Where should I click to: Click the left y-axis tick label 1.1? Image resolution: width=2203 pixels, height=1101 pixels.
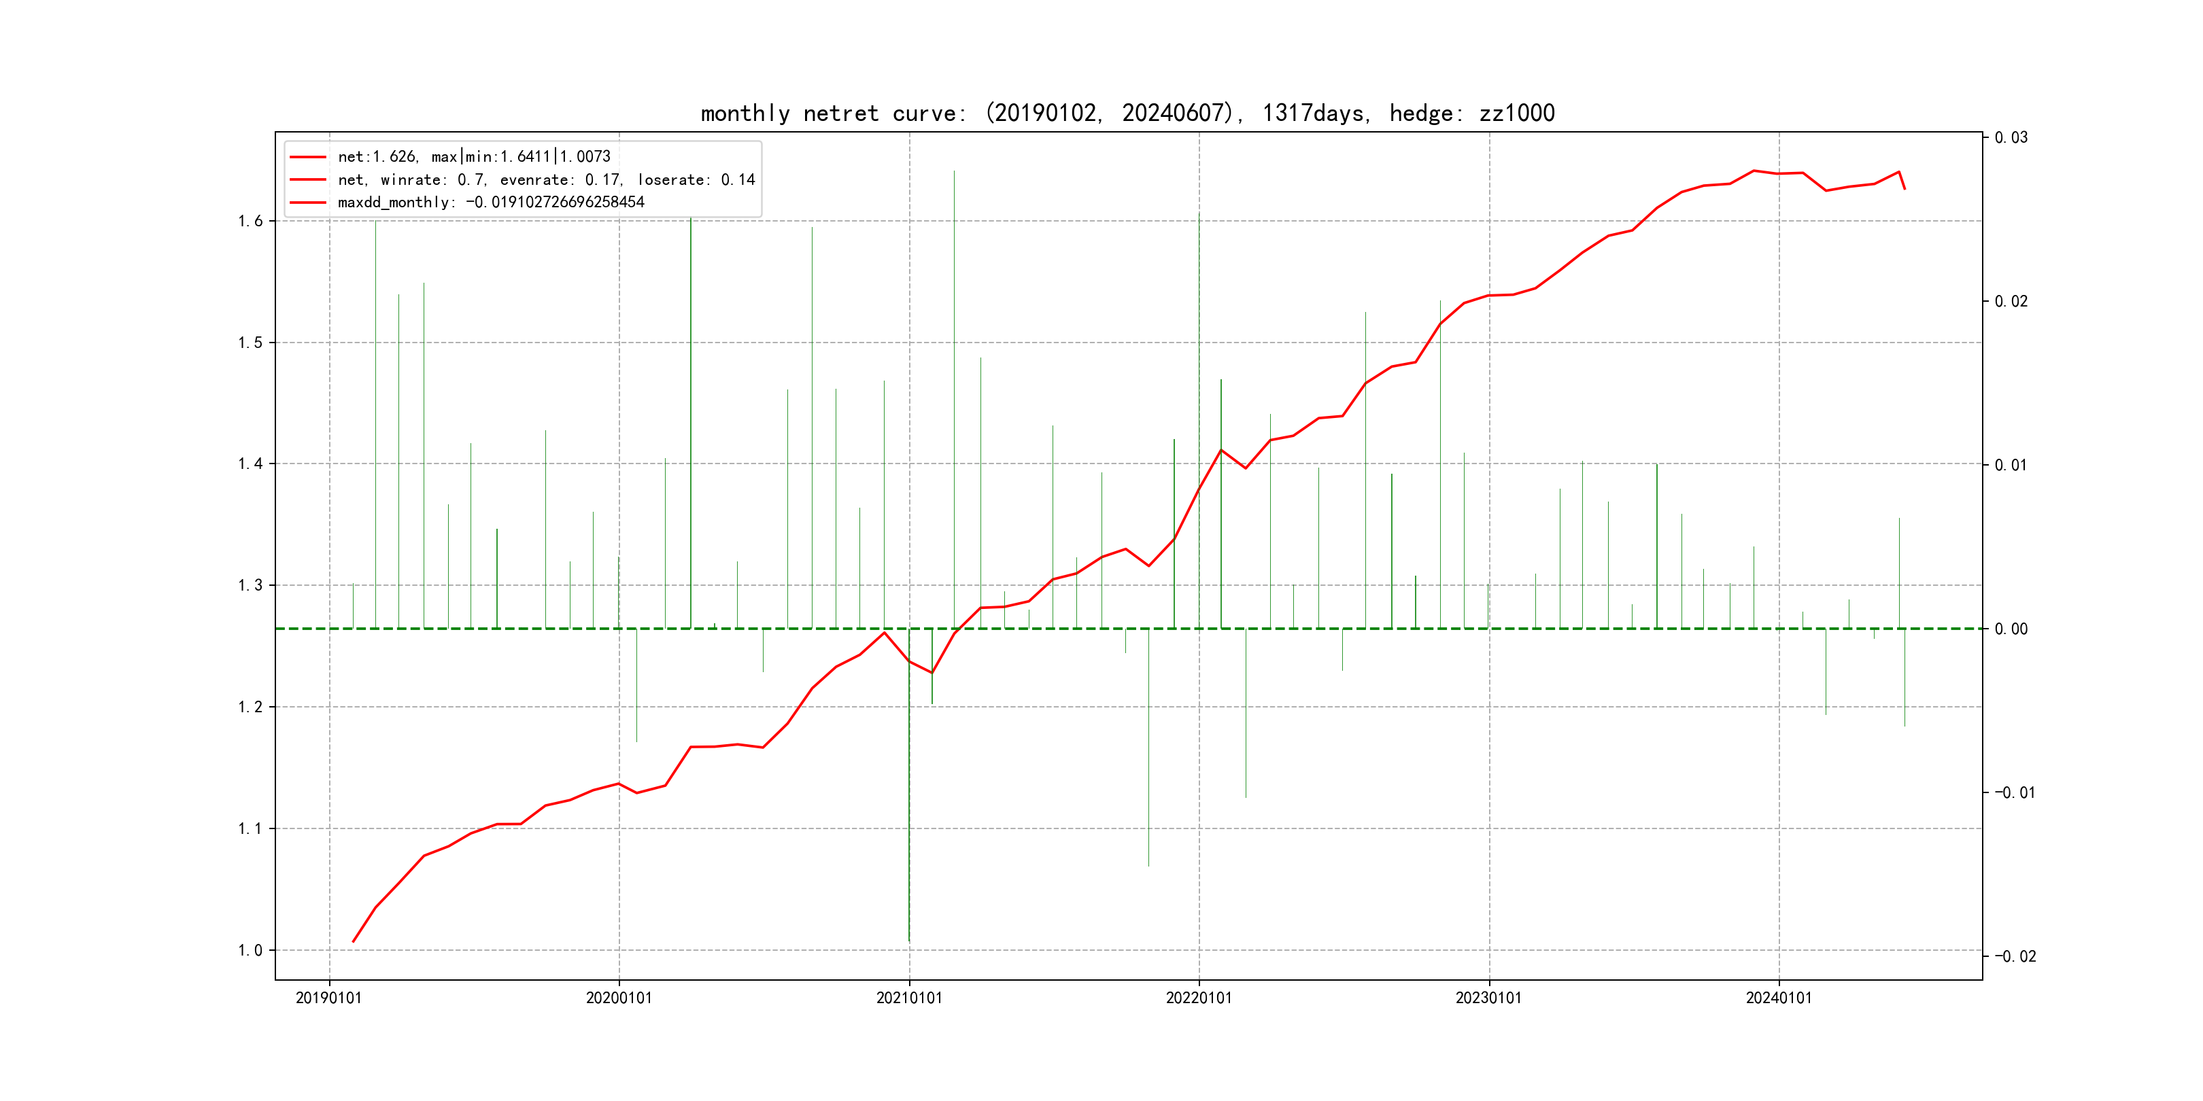[251, 828]
